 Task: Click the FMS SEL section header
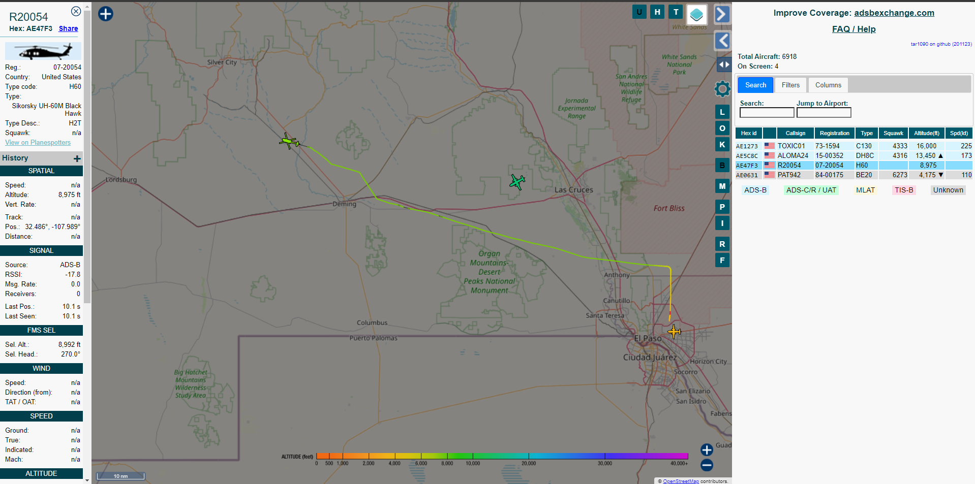point(41,331)
